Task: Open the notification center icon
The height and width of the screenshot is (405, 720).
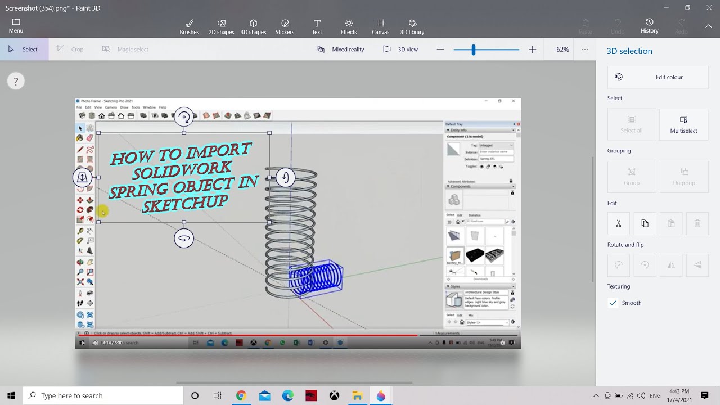Action: 705,395
